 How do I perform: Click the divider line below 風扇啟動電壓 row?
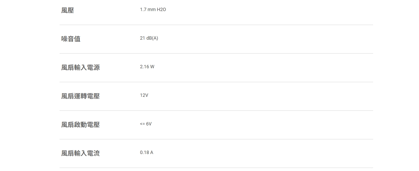(x=216, y=139)
